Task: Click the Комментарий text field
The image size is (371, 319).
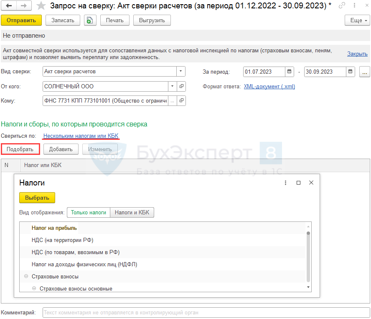Action: coord(206,312)
